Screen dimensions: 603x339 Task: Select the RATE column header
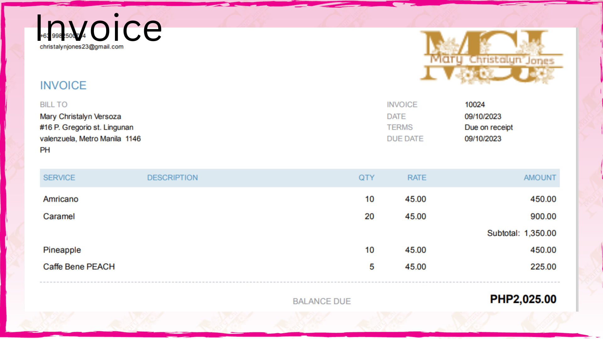coord(416,178)
